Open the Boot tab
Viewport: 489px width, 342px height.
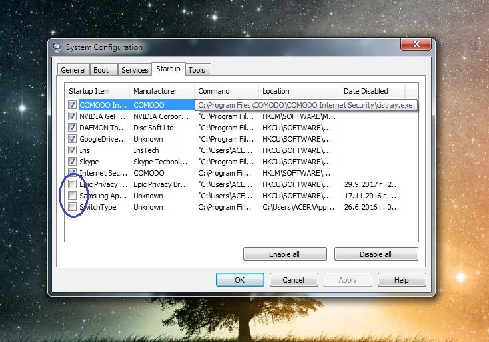click(101, 70)
